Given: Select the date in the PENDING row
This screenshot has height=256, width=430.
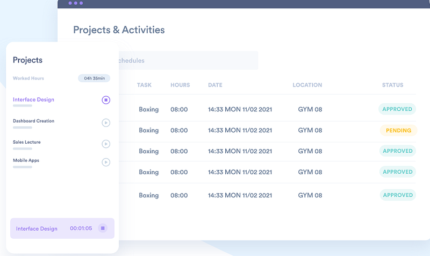Looking at the screenshot, I should click(240, 130).
